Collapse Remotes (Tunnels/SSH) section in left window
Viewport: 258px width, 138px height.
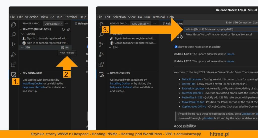pos(21,29)
